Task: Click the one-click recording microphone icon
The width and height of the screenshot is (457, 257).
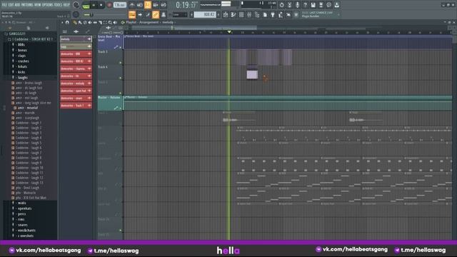Action: pyautogui.click(x=297, y=5)
